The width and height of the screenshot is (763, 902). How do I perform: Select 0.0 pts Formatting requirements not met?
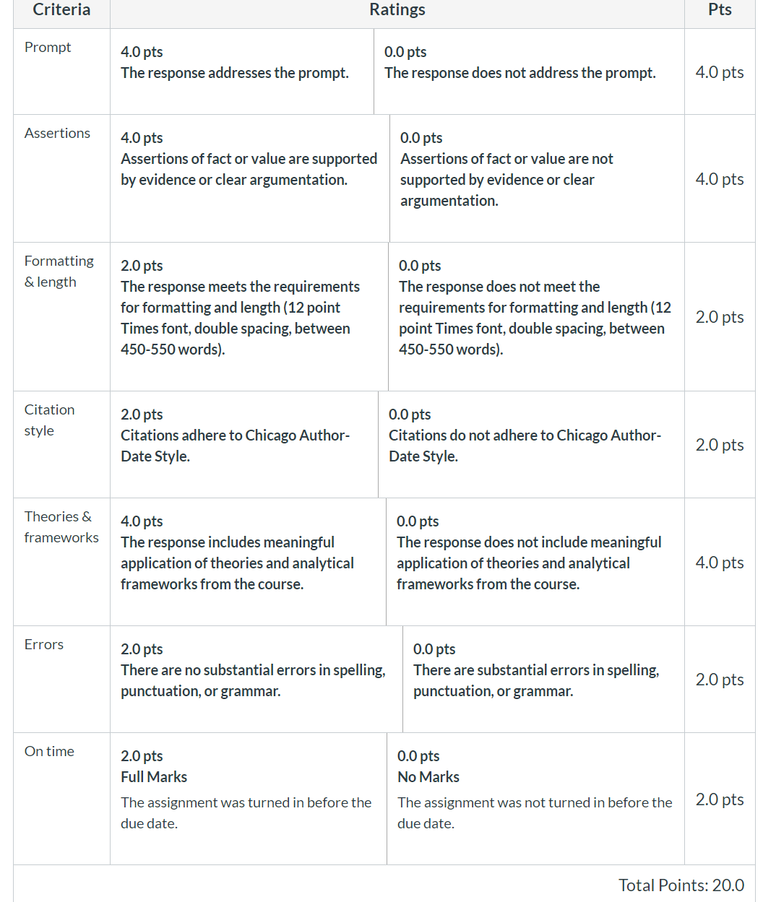536,316
